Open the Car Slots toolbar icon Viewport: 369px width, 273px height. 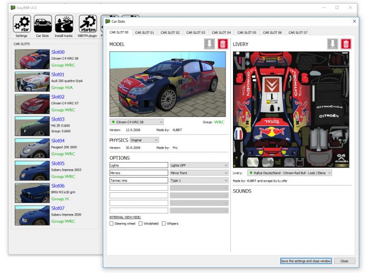pyautogui.click(x=43, y=24)
